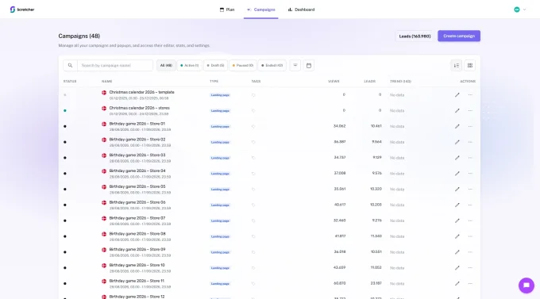Open the Leads (163.980) button
Screen dimensions: 540x299
tap(415, 36)
